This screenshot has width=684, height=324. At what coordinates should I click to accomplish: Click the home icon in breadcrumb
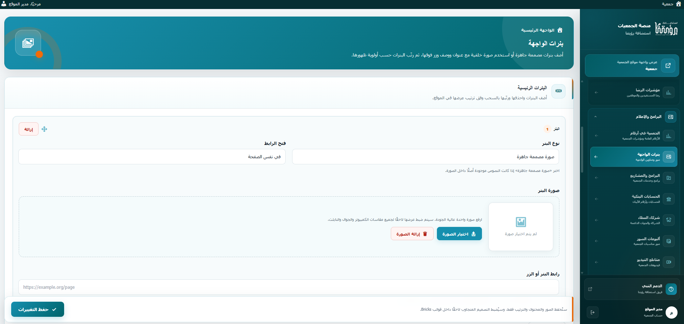560,30
